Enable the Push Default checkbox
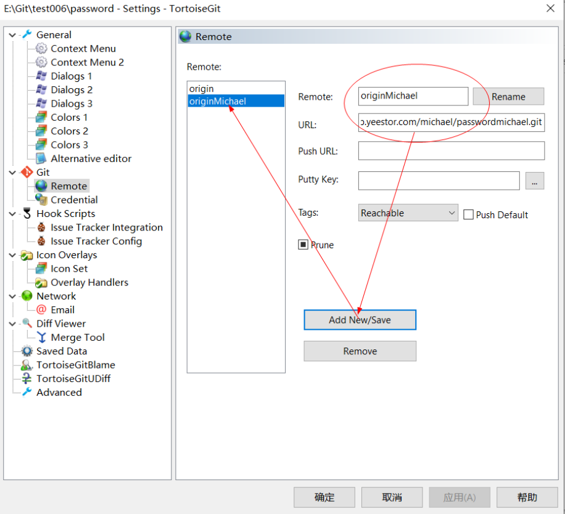The width and height of the screenshot is (565, 514). coord(468,214)
